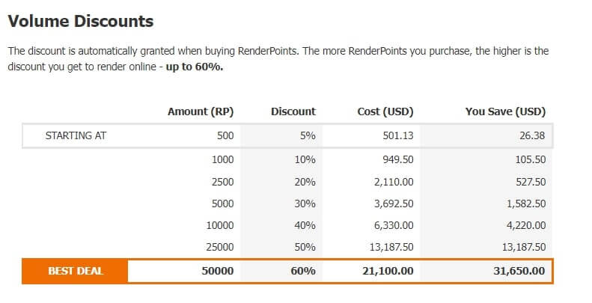Screen dimensions: 592x303
Task: Click the Discount column header
Action: [x=293, y=111]
